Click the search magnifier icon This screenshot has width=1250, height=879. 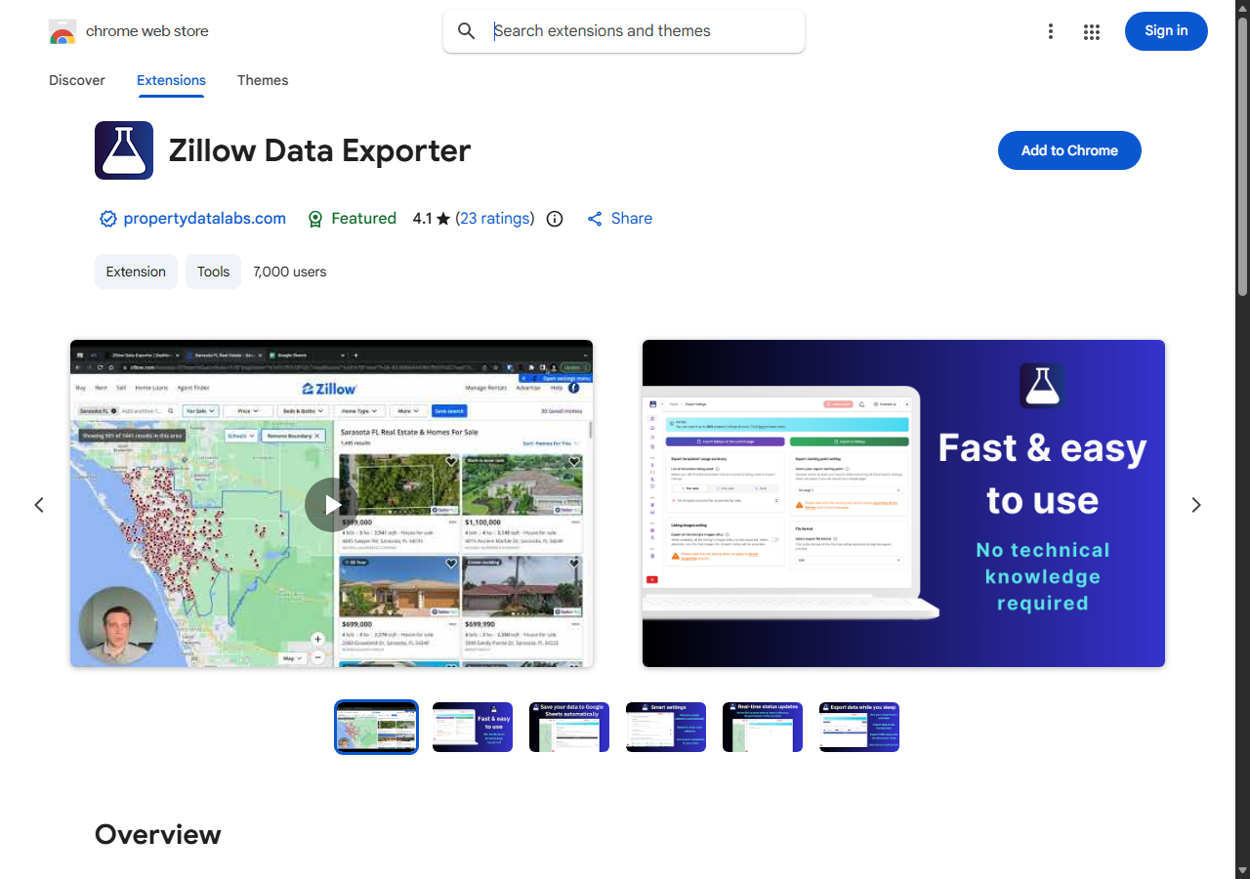467,31
